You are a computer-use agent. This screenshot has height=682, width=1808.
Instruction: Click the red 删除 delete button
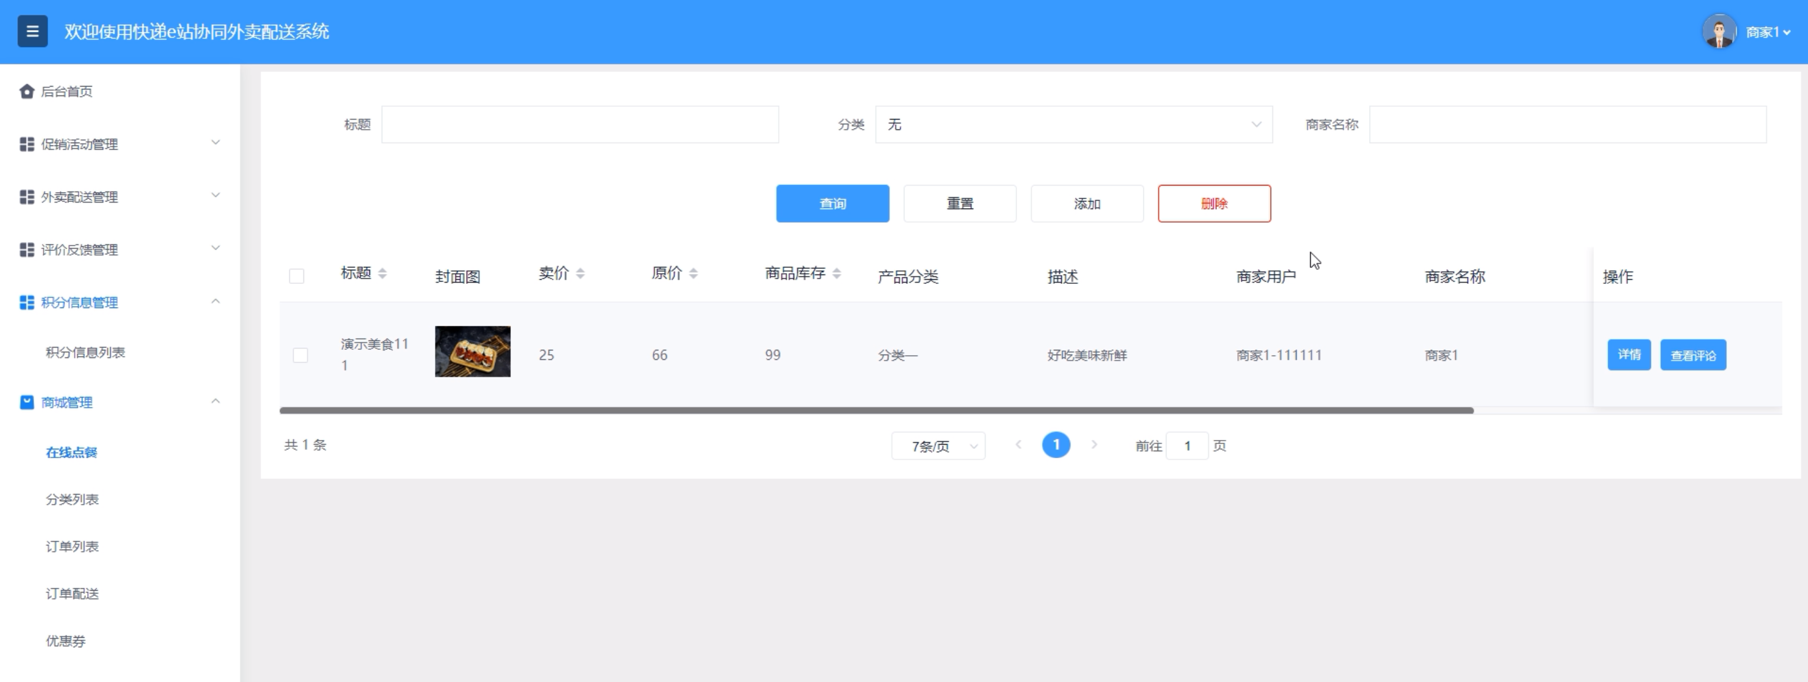[x=1214, y=203]
